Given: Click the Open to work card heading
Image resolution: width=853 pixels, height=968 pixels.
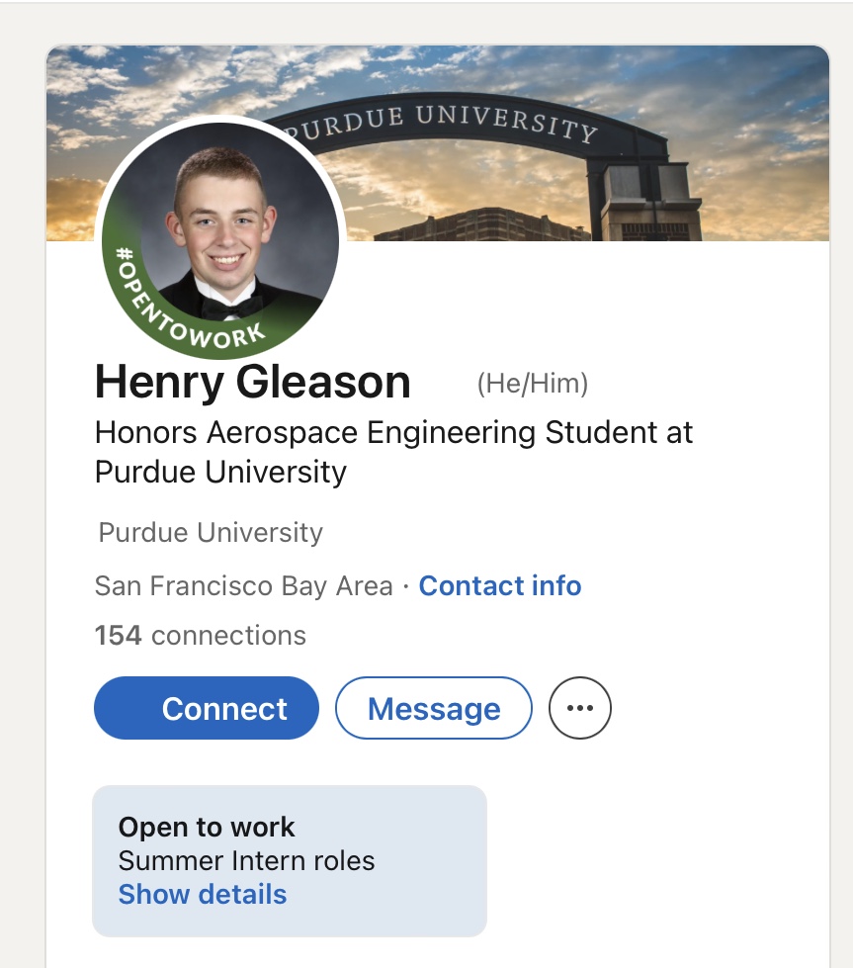Looking at the screenshot, I should (207, 828).
